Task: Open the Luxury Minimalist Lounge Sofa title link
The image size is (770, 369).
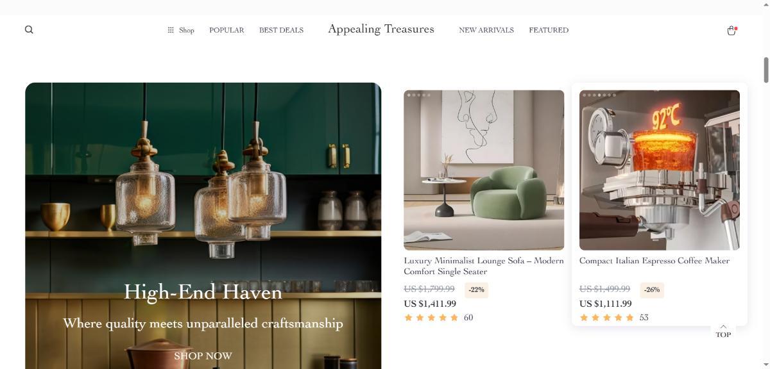Action: tap(484, 266)
